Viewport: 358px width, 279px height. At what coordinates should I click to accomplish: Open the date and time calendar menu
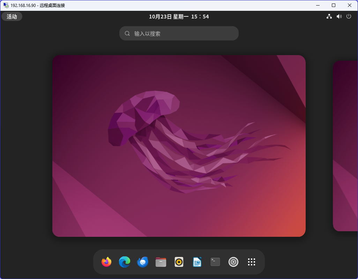(x=179, y=16)
